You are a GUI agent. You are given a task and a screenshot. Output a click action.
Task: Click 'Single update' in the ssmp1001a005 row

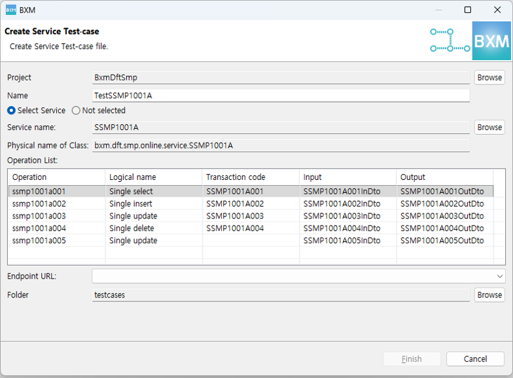coord(154,241)
